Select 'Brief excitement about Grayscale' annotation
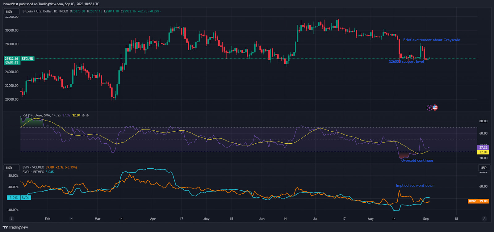494x232 pixels. tap(431, 40)
